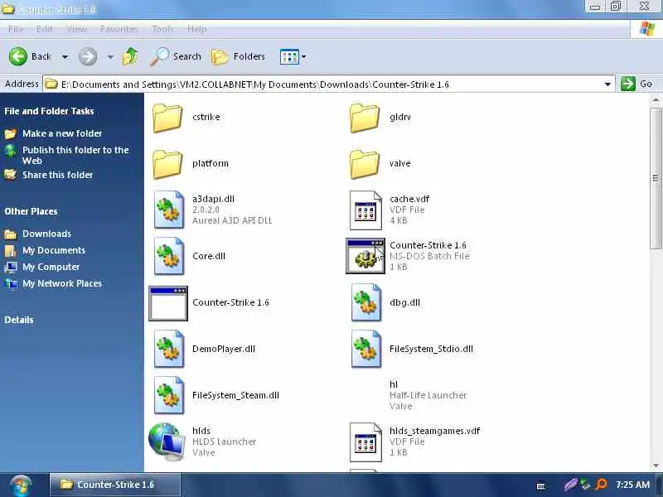
Task: Open the View menu
Action: (76, 29)
